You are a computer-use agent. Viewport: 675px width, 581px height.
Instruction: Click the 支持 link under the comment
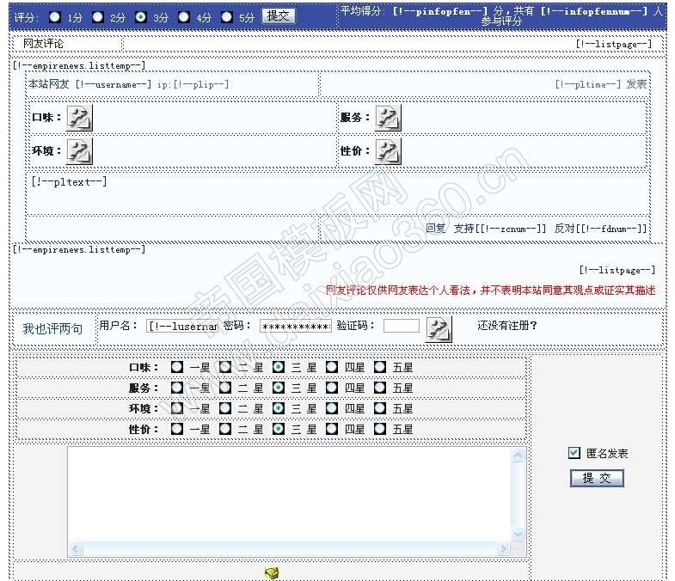(464, 228)
